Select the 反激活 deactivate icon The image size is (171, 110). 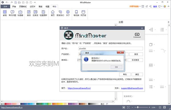(x=35, y=13)
